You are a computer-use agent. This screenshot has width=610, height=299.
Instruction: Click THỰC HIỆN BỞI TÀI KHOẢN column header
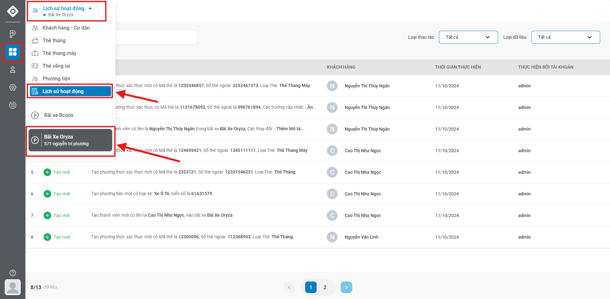(545, 67)
